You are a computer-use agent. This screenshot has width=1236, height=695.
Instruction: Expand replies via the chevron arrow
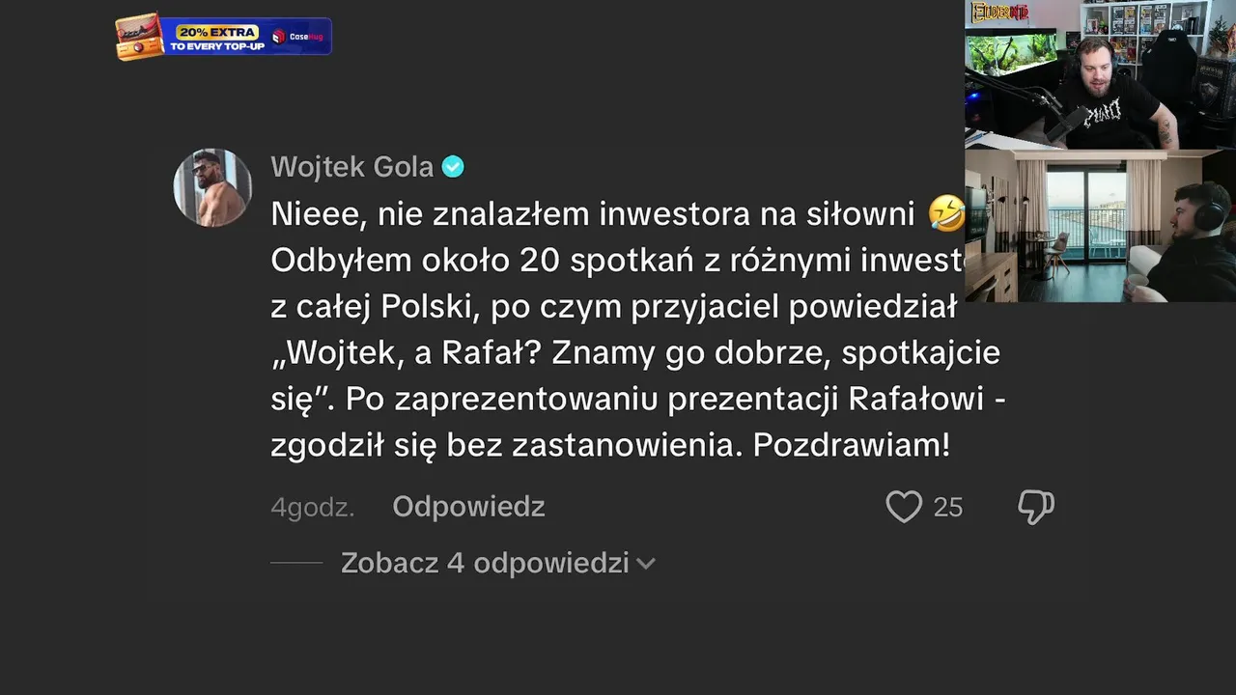(x=646, y=564)
